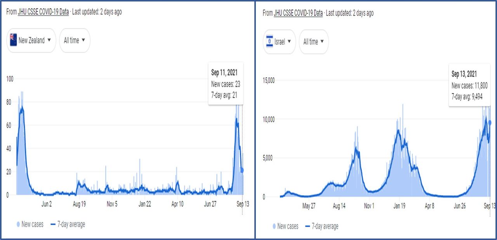Viewport: 497px width, 240px height.
Task: Click the Jun 2 axis label on New Zealand chart
Action: pyautogui.click(x=46, y=203)
